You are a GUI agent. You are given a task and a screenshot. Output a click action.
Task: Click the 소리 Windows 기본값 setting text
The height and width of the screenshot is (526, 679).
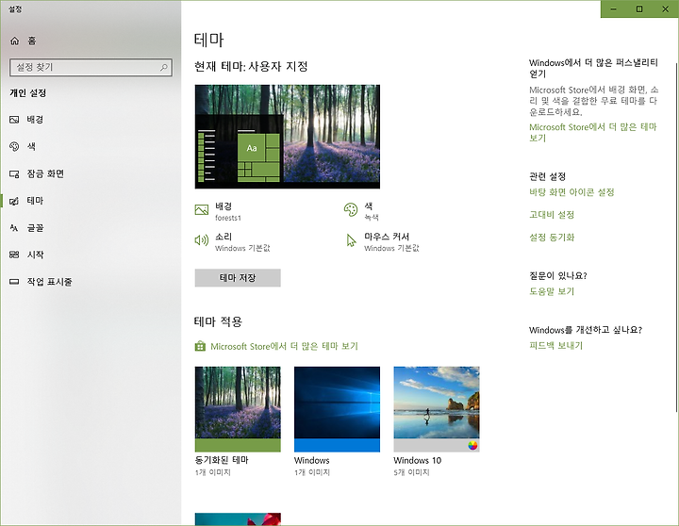[242, 242]
